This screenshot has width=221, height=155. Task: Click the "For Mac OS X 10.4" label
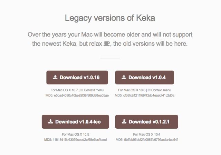(x=147, y=135)
